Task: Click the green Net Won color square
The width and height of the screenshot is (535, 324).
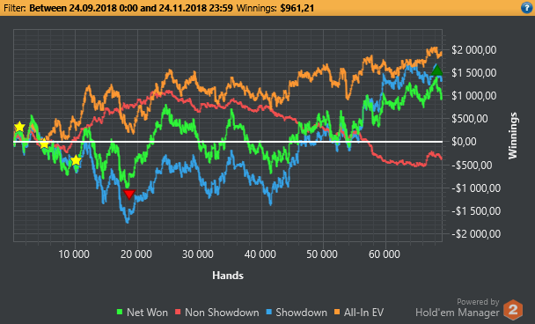Action: pyautogui.click(x=120, y=312)
